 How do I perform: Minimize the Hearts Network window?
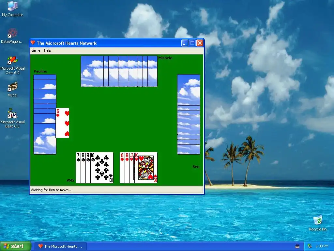pyautogui.click(x=185, y=43)
